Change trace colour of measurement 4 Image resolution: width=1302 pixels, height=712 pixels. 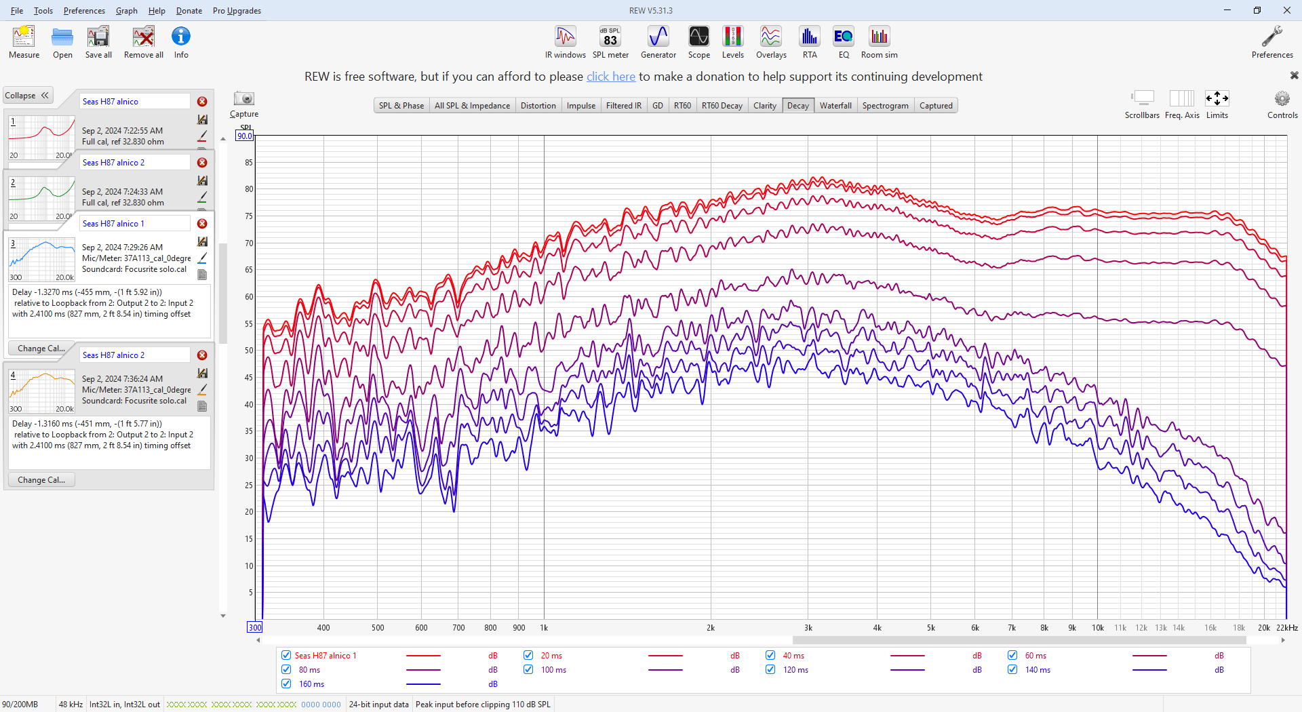(202, 390)
